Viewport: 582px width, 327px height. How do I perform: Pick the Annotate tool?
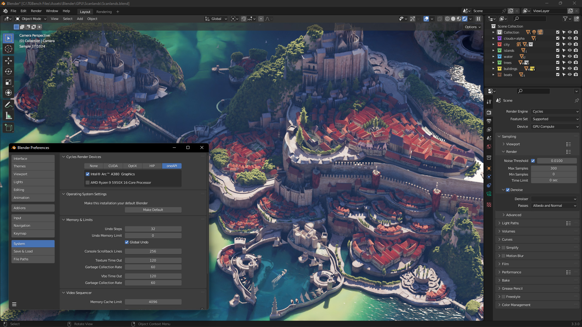[8, 104]
